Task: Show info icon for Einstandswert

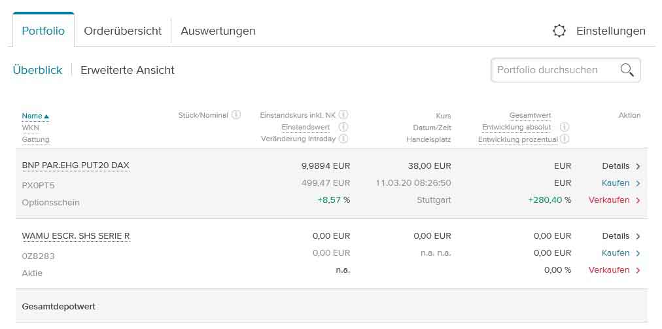Action: pyautogui.click(x=343, y=127)
